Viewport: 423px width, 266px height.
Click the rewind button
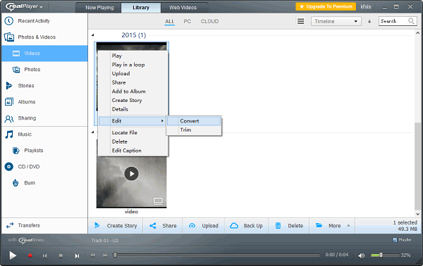92,255
